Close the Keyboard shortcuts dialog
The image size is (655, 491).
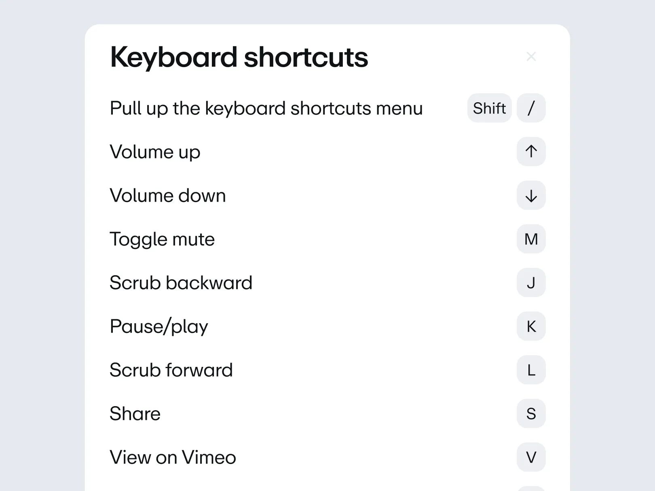tap(531, 57)
